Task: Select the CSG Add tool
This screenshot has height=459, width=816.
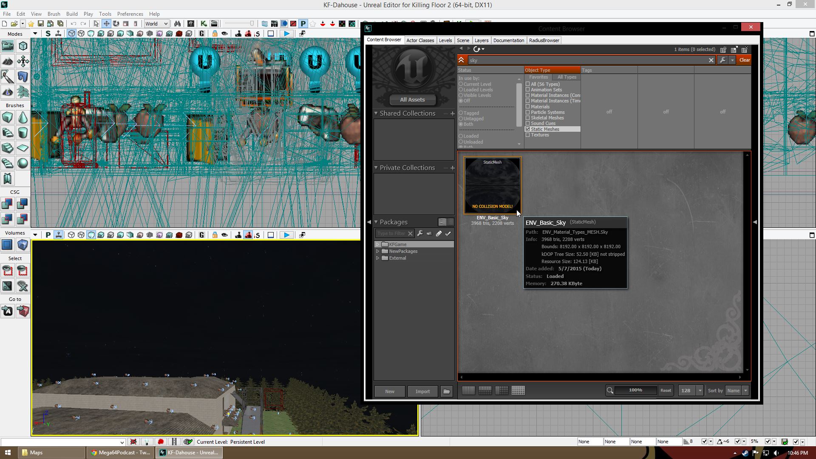Action: coord(7,204)
